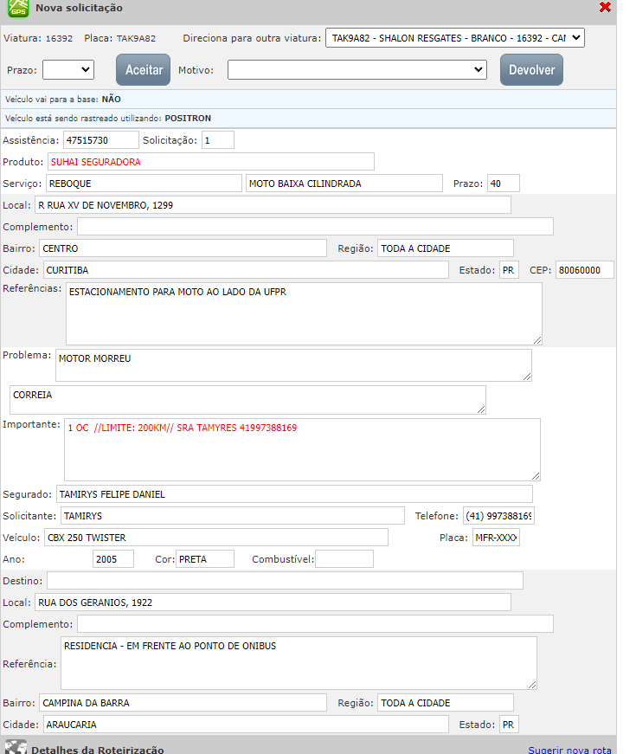
Task: Click the Cidade field ARAUCARIA
Action: (246, 725)
